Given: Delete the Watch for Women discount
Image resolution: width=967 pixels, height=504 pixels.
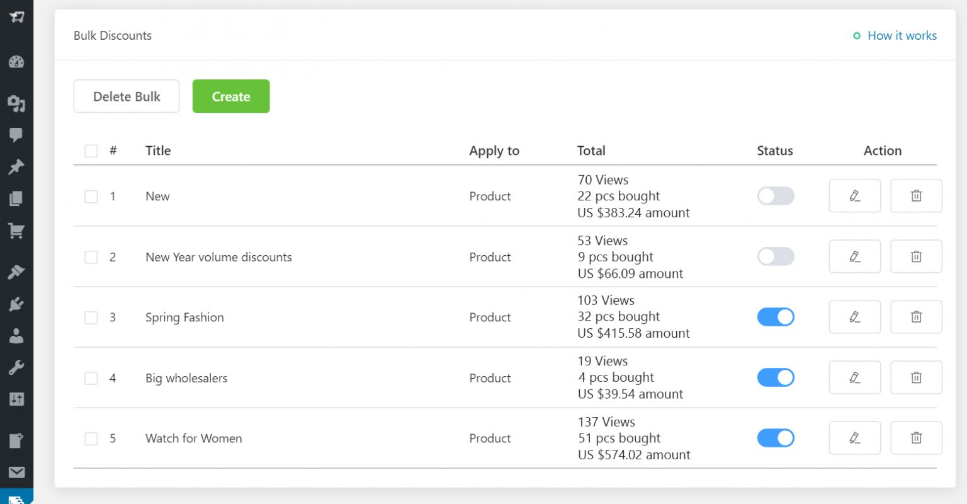Looking at the screenshot, I should point(916,438).
